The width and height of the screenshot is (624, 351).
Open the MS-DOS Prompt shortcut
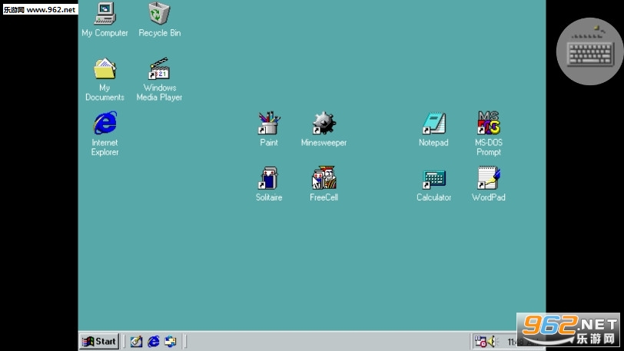(488, 123)
